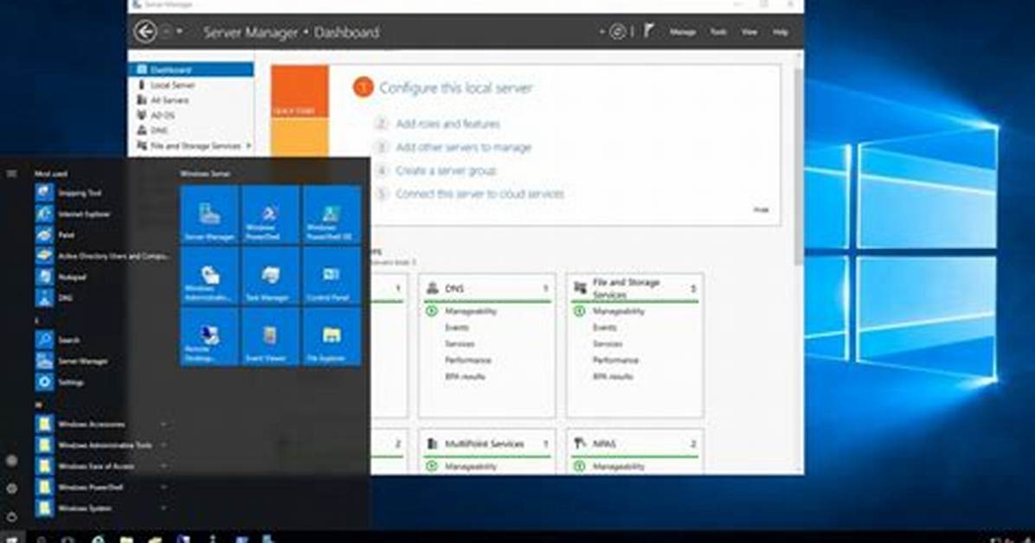Click the Windows PowerShell start tile

tap(270, 215)
